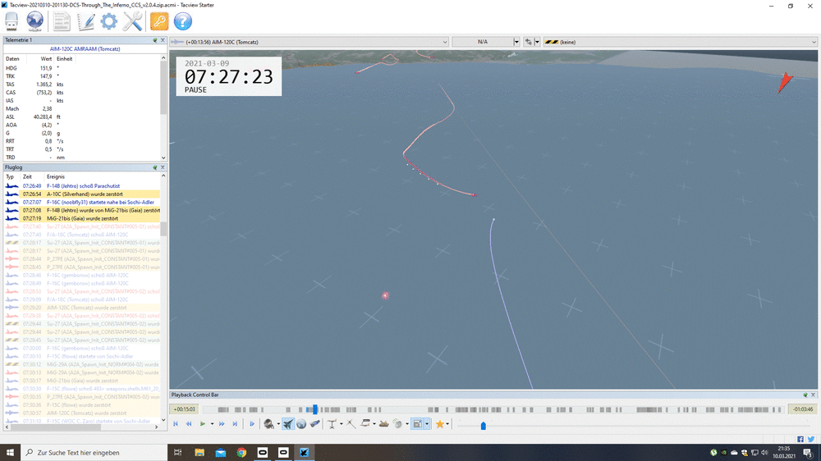Image resolution: width=821 pixels, height=461 pixels.
Task: Select the AIM-120C AMRAAM (Tomcatz) title
Action: point(85,49)
